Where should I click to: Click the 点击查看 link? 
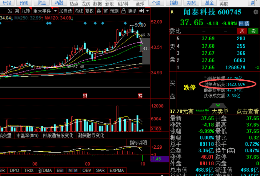247,112
